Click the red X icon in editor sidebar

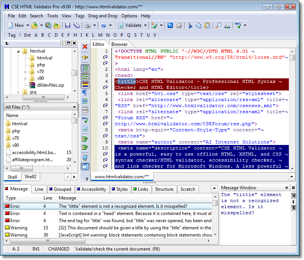coord(85,47)
